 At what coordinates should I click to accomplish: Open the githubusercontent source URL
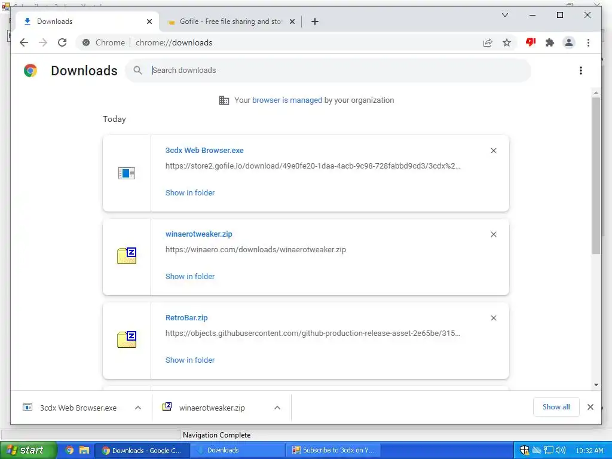tap(313, 333)
